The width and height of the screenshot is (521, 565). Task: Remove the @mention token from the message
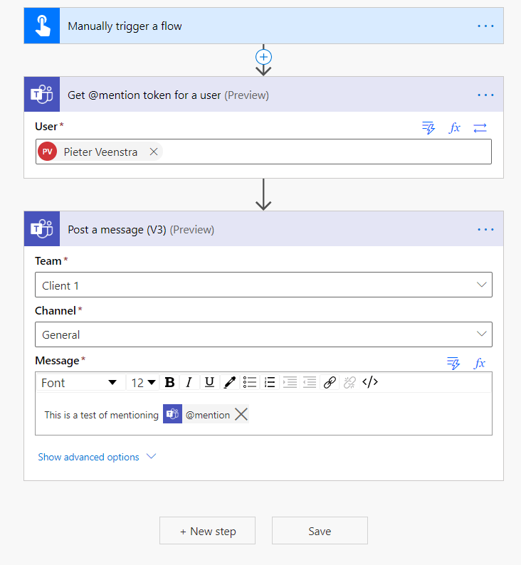pyautogui.click(x=241, y=414)
